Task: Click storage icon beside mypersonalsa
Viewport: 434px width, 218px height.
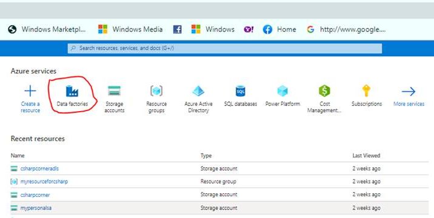Action: (14, 208)
